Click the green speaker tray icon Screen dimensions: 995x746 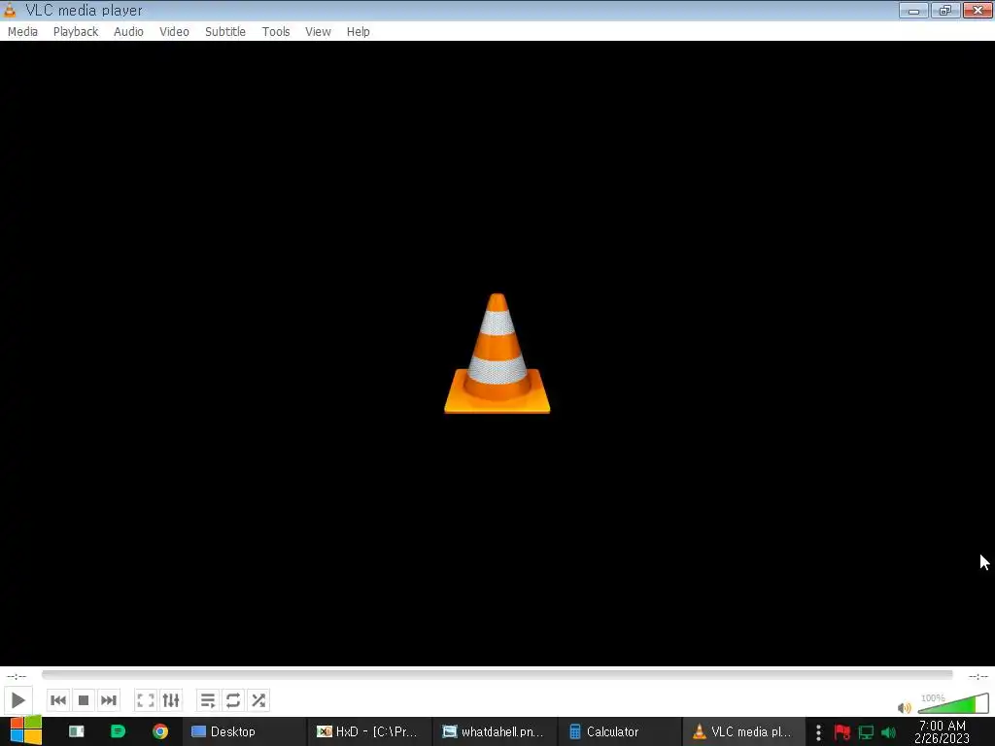pos(888,732)
